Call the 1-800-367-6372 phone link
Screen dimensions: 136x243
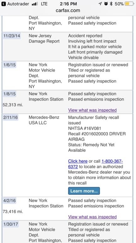[95, 164]
